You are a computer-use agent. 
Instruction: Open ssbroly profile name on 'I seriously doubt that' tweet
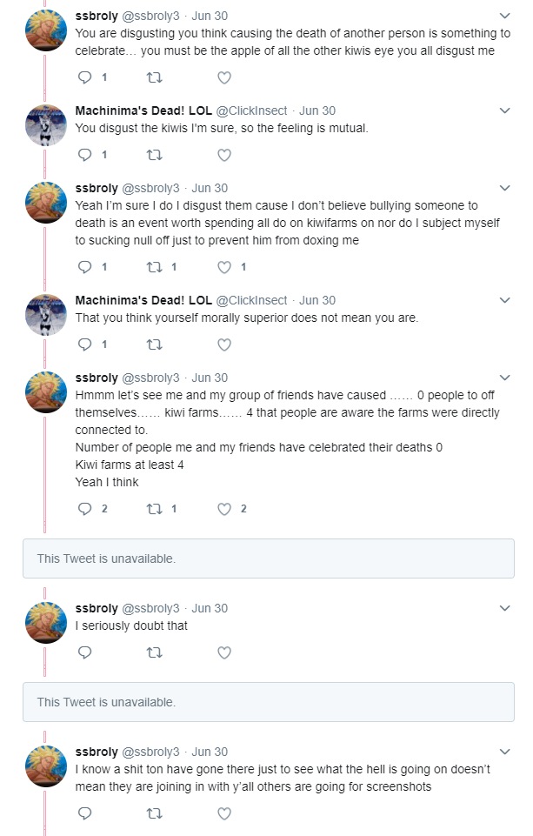(x=97, y=608)
